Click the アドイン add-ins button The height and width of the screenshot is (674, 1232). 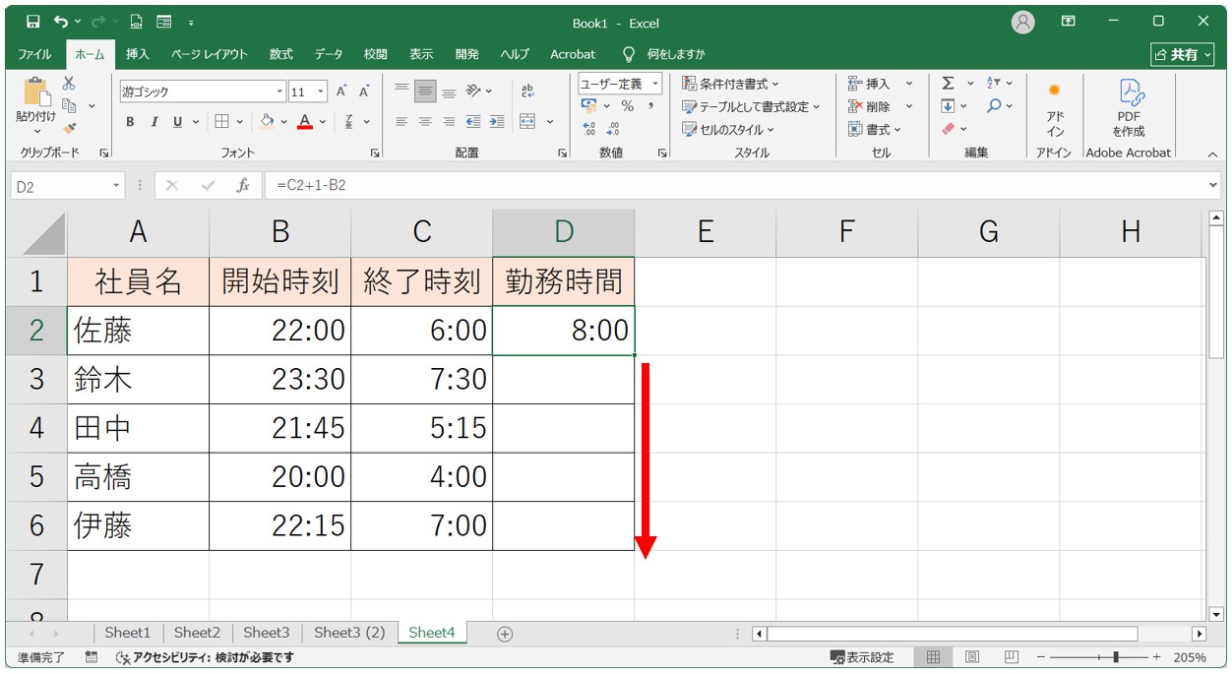[1055, 109]
